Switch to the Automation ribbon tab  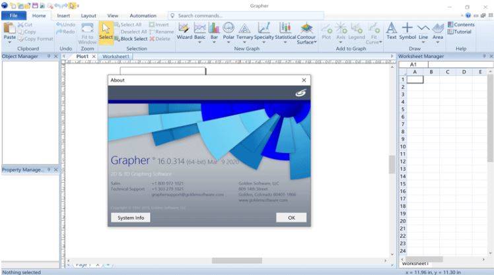coord(143,15)
